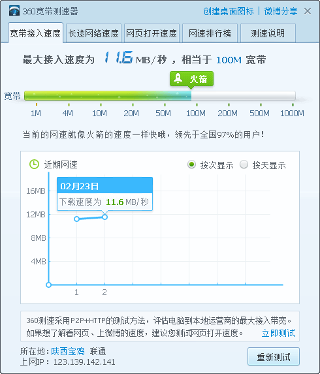Open the 长途网络速度 tab

[x=93, y=33]
